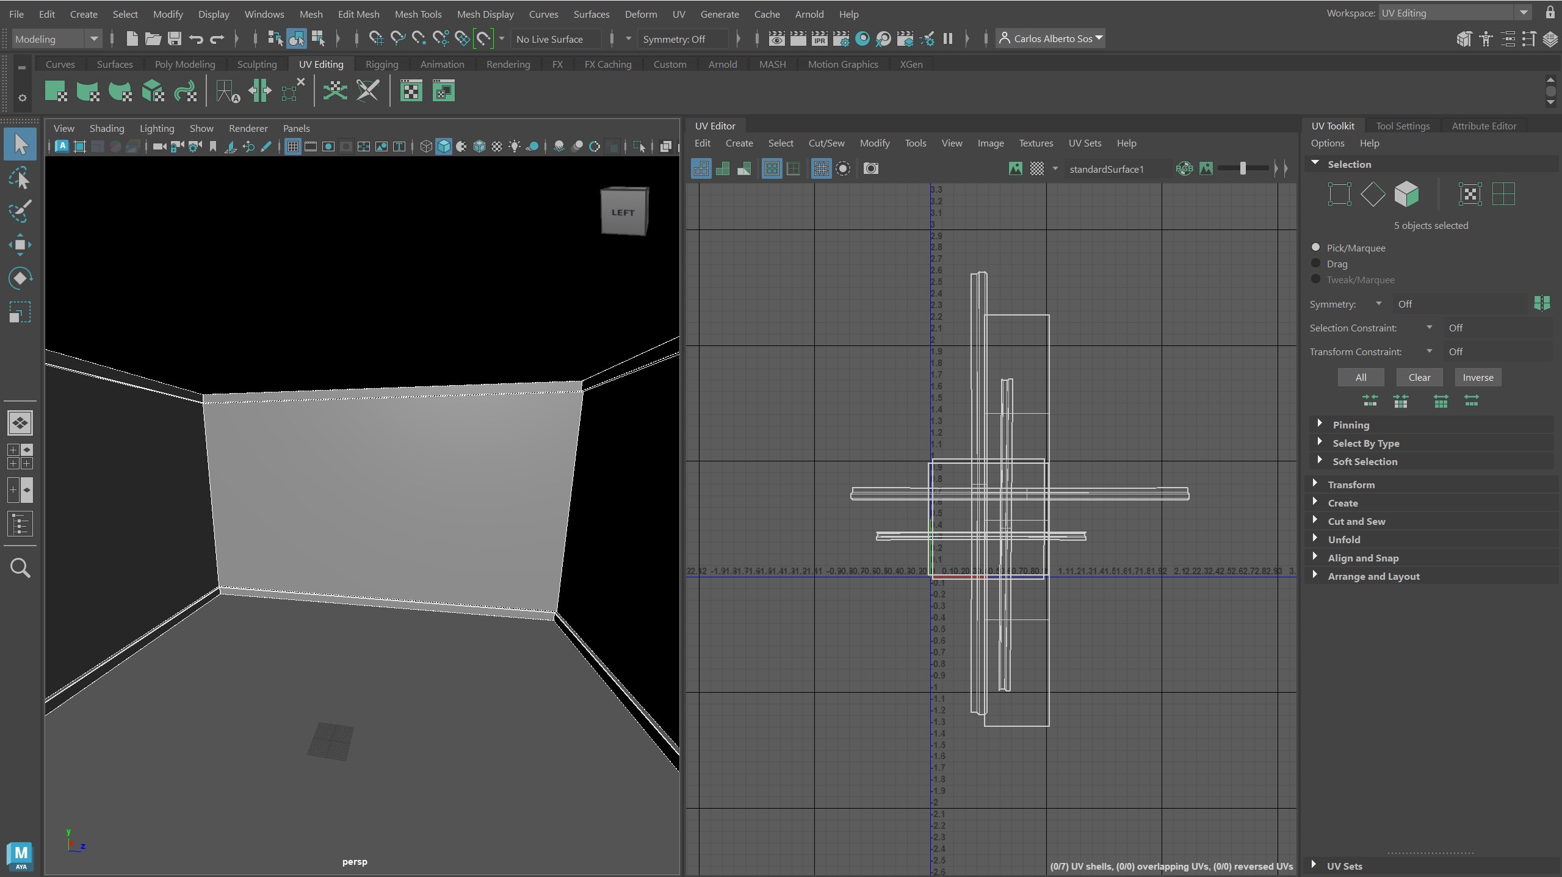Open the Symmetry Off field in UV Toolkit
1562x877 pixels.
coord(1461,304)
